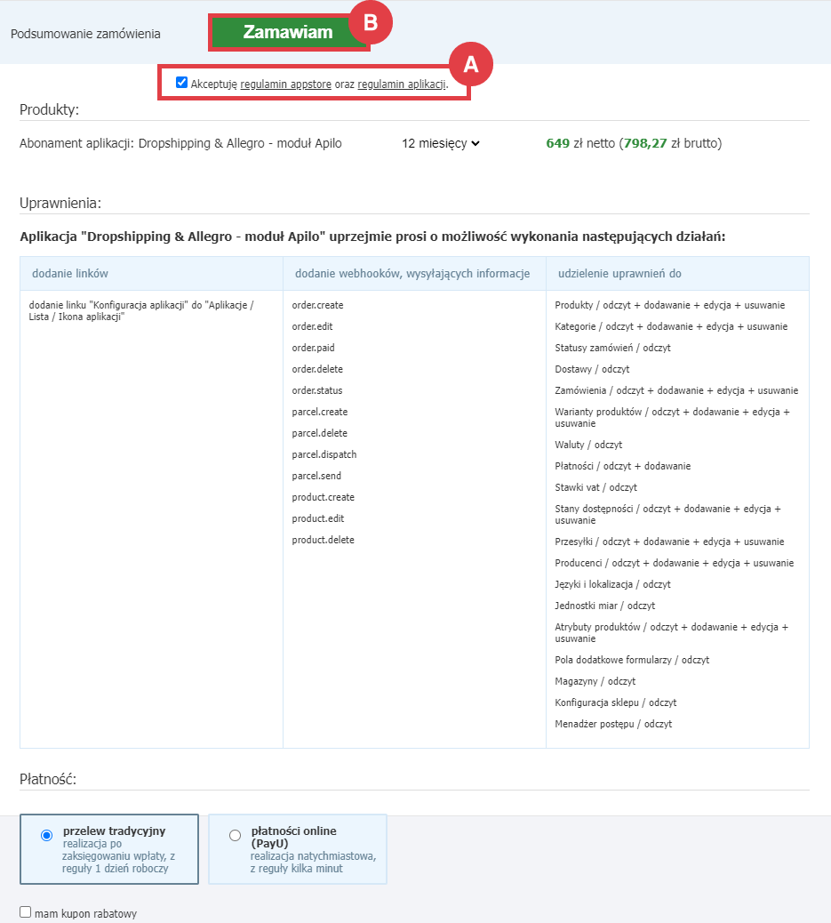This screenshot has width=831, height=923.
Task: Click the parcel.dispatch webhook entry
Action: pos(324,454)
